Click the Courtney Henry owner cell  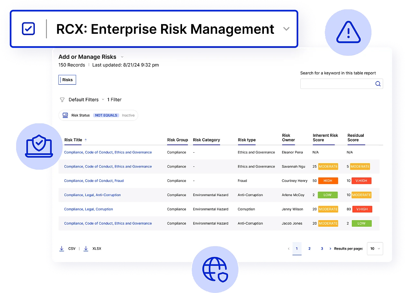[294, 181]
